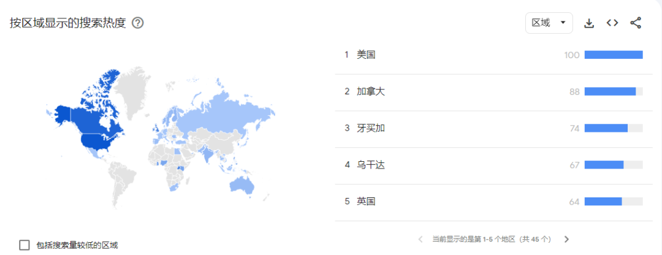Click the 美国 popularity bar
Viewport: 662px width, 255px height.
coord(613,55)
